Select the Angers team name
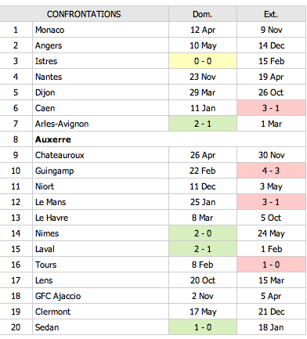The image size is (307, 339). (49, 45)
